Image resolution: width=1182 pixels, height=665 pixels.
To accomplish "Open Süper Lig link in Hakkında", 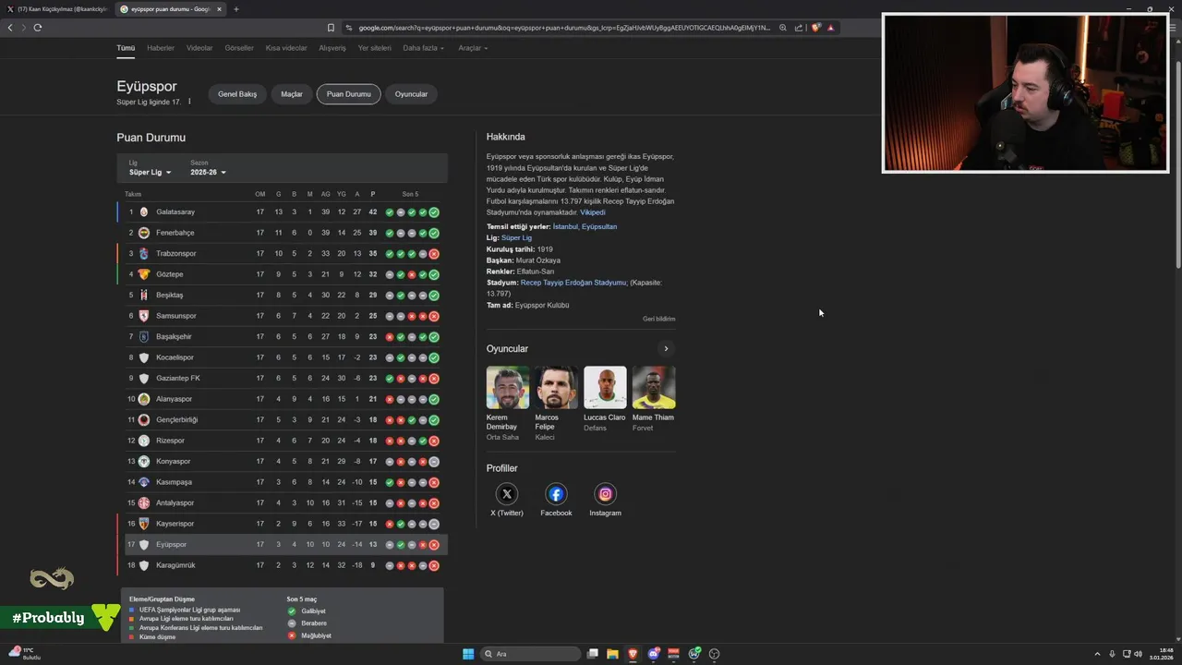I will coord(516,237).
